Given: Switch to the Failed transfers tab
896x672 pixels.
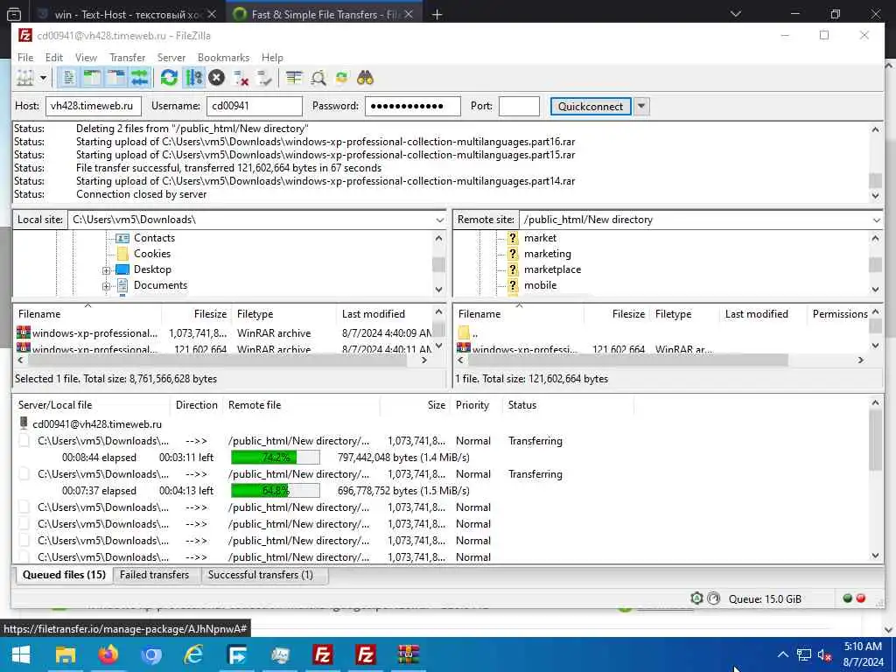Looking at the screenshot, I should click(x=154, y=575).
